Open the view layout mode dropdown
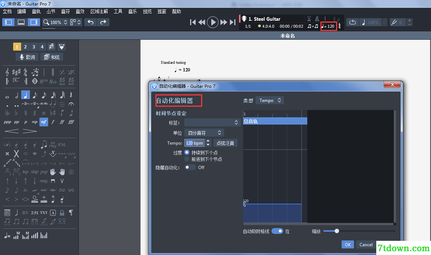This screenshot has width=431, height=255. click(x=75, y=22)
